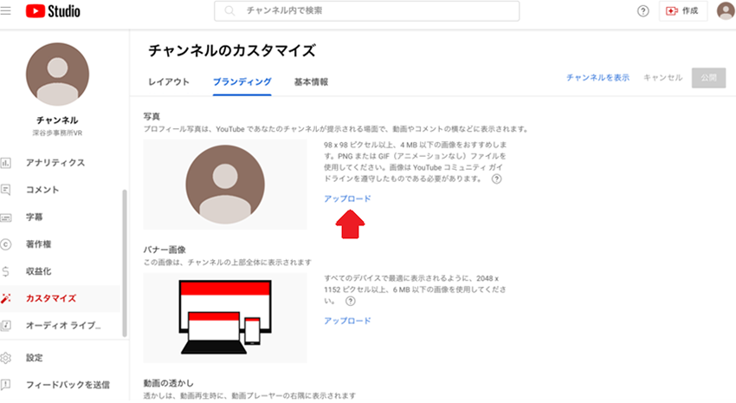
Task: Open Analytics (アナリティクス) in the sidebar
Action: coord(55,163)
